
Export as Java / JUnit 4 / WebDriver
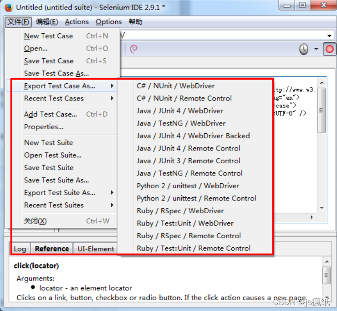195,111
